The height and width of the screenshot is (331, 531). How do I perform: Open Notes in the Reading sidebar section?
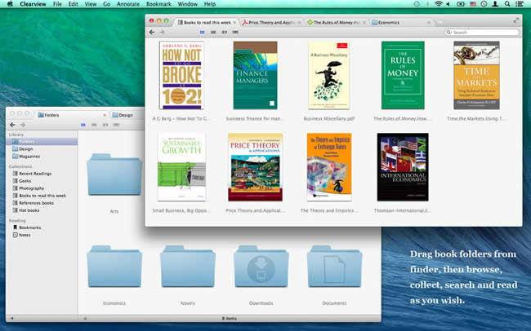(x=25, y=235)
